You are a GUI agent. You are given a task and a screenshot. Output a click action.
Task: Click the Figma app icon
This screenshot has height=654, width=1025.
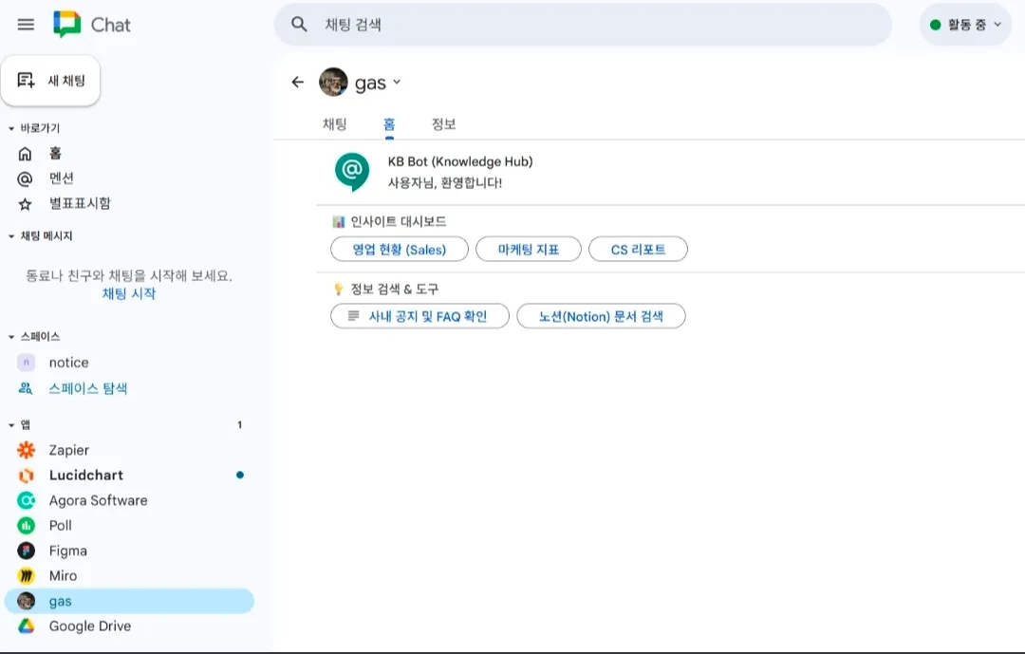coord(27,551)
